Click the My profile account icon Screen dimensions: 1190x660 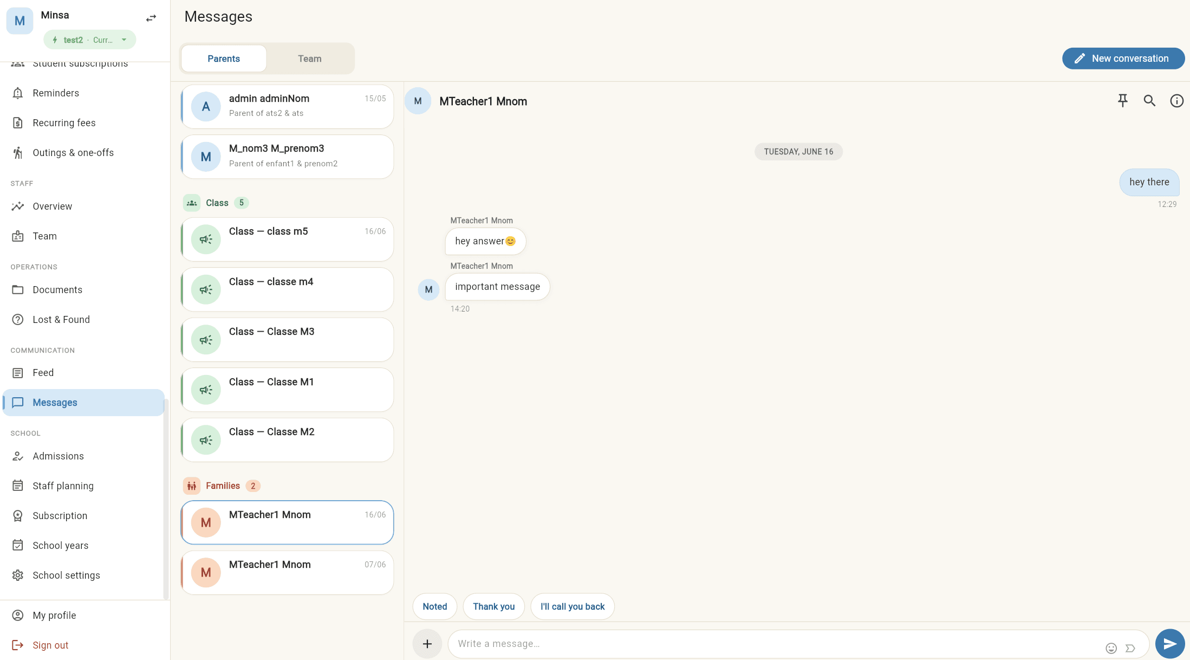pos(18,616)
